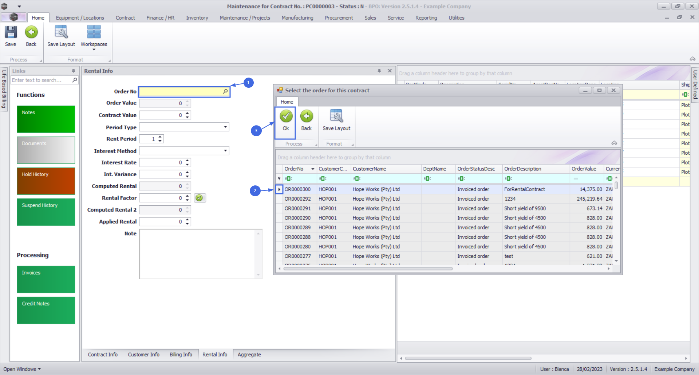Open the Period Type dropdown
This screenshot has height=375, width=699.
click(x=226, y=127)
